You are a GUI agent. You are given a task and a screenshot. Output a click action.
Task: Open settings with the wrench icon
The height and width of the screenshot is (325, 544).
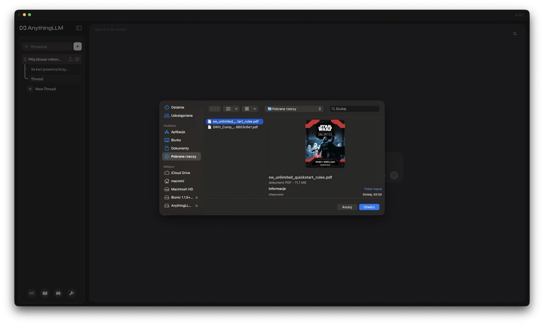click(71, 293)
